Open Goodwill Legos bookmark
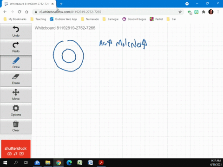This screenshot has height=167, width=223. 134,19
